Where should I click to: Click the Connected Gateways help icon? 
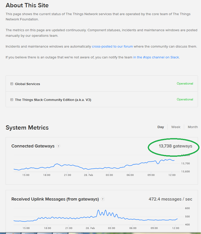pyautogui.click(x=58, y=146)
